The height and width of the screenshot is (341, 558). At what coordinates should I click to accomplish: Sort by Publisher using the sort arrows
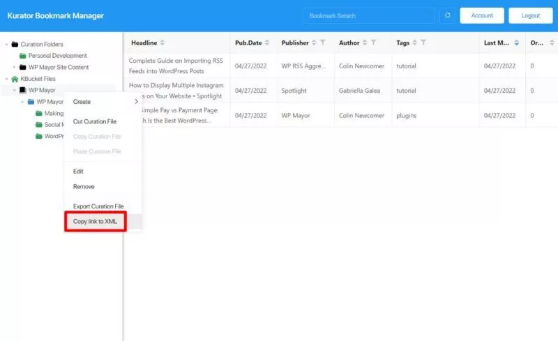[314, 43]
